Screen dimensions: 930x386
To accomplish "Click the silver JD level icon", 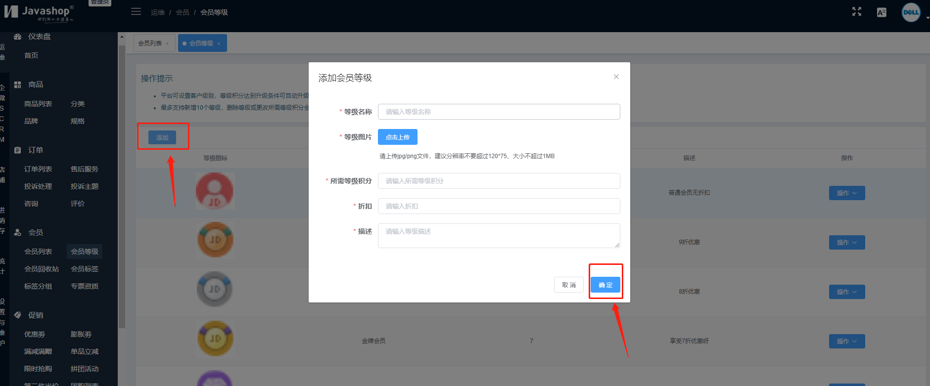I will click(x=215, y=289).
